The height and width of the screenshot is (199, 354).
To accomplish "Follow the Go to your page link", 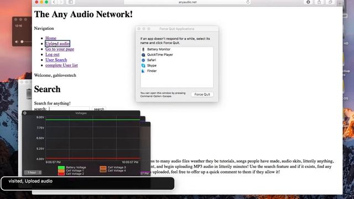I will 60,49.
